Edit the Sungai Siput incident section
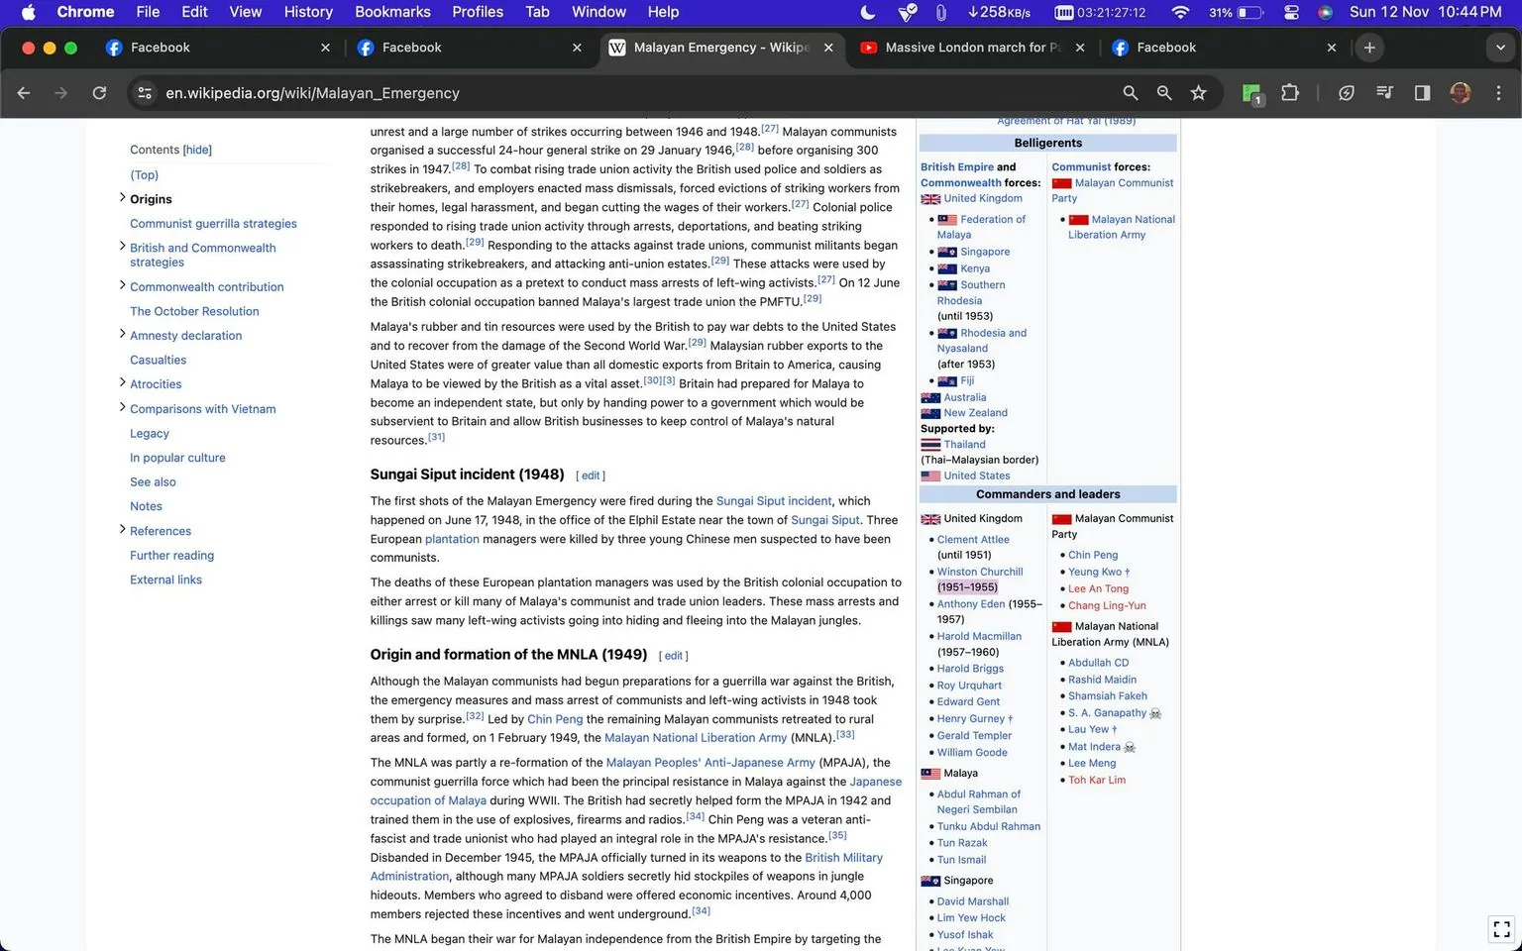This screenshot has width=1522, height=951. point(591,475)
